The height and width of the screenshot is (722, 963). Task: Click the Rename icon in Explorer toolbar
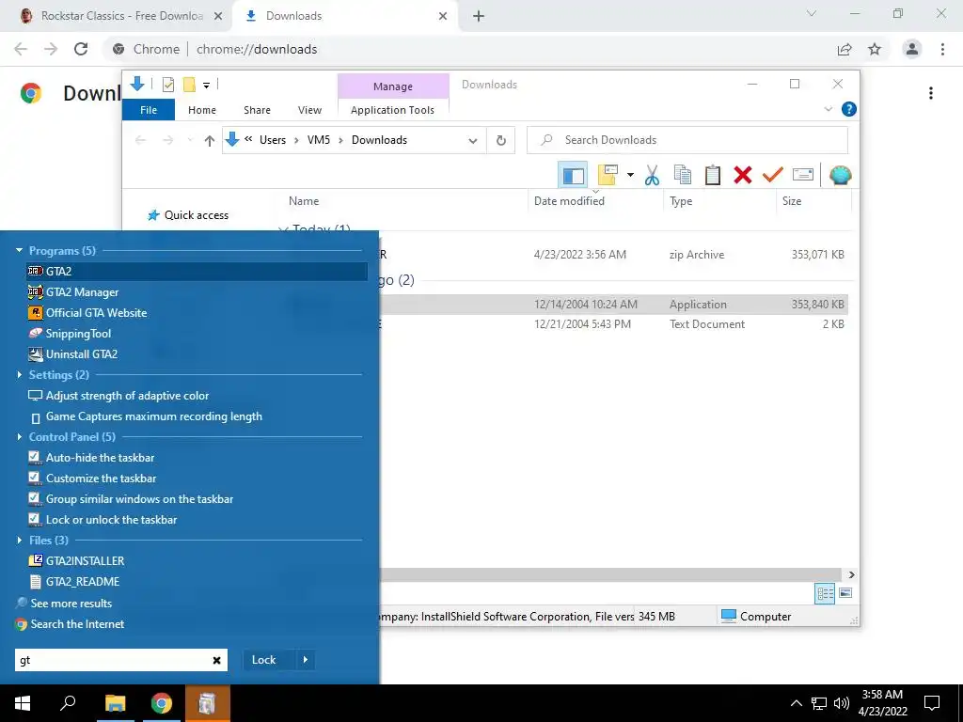coord(803,175)
